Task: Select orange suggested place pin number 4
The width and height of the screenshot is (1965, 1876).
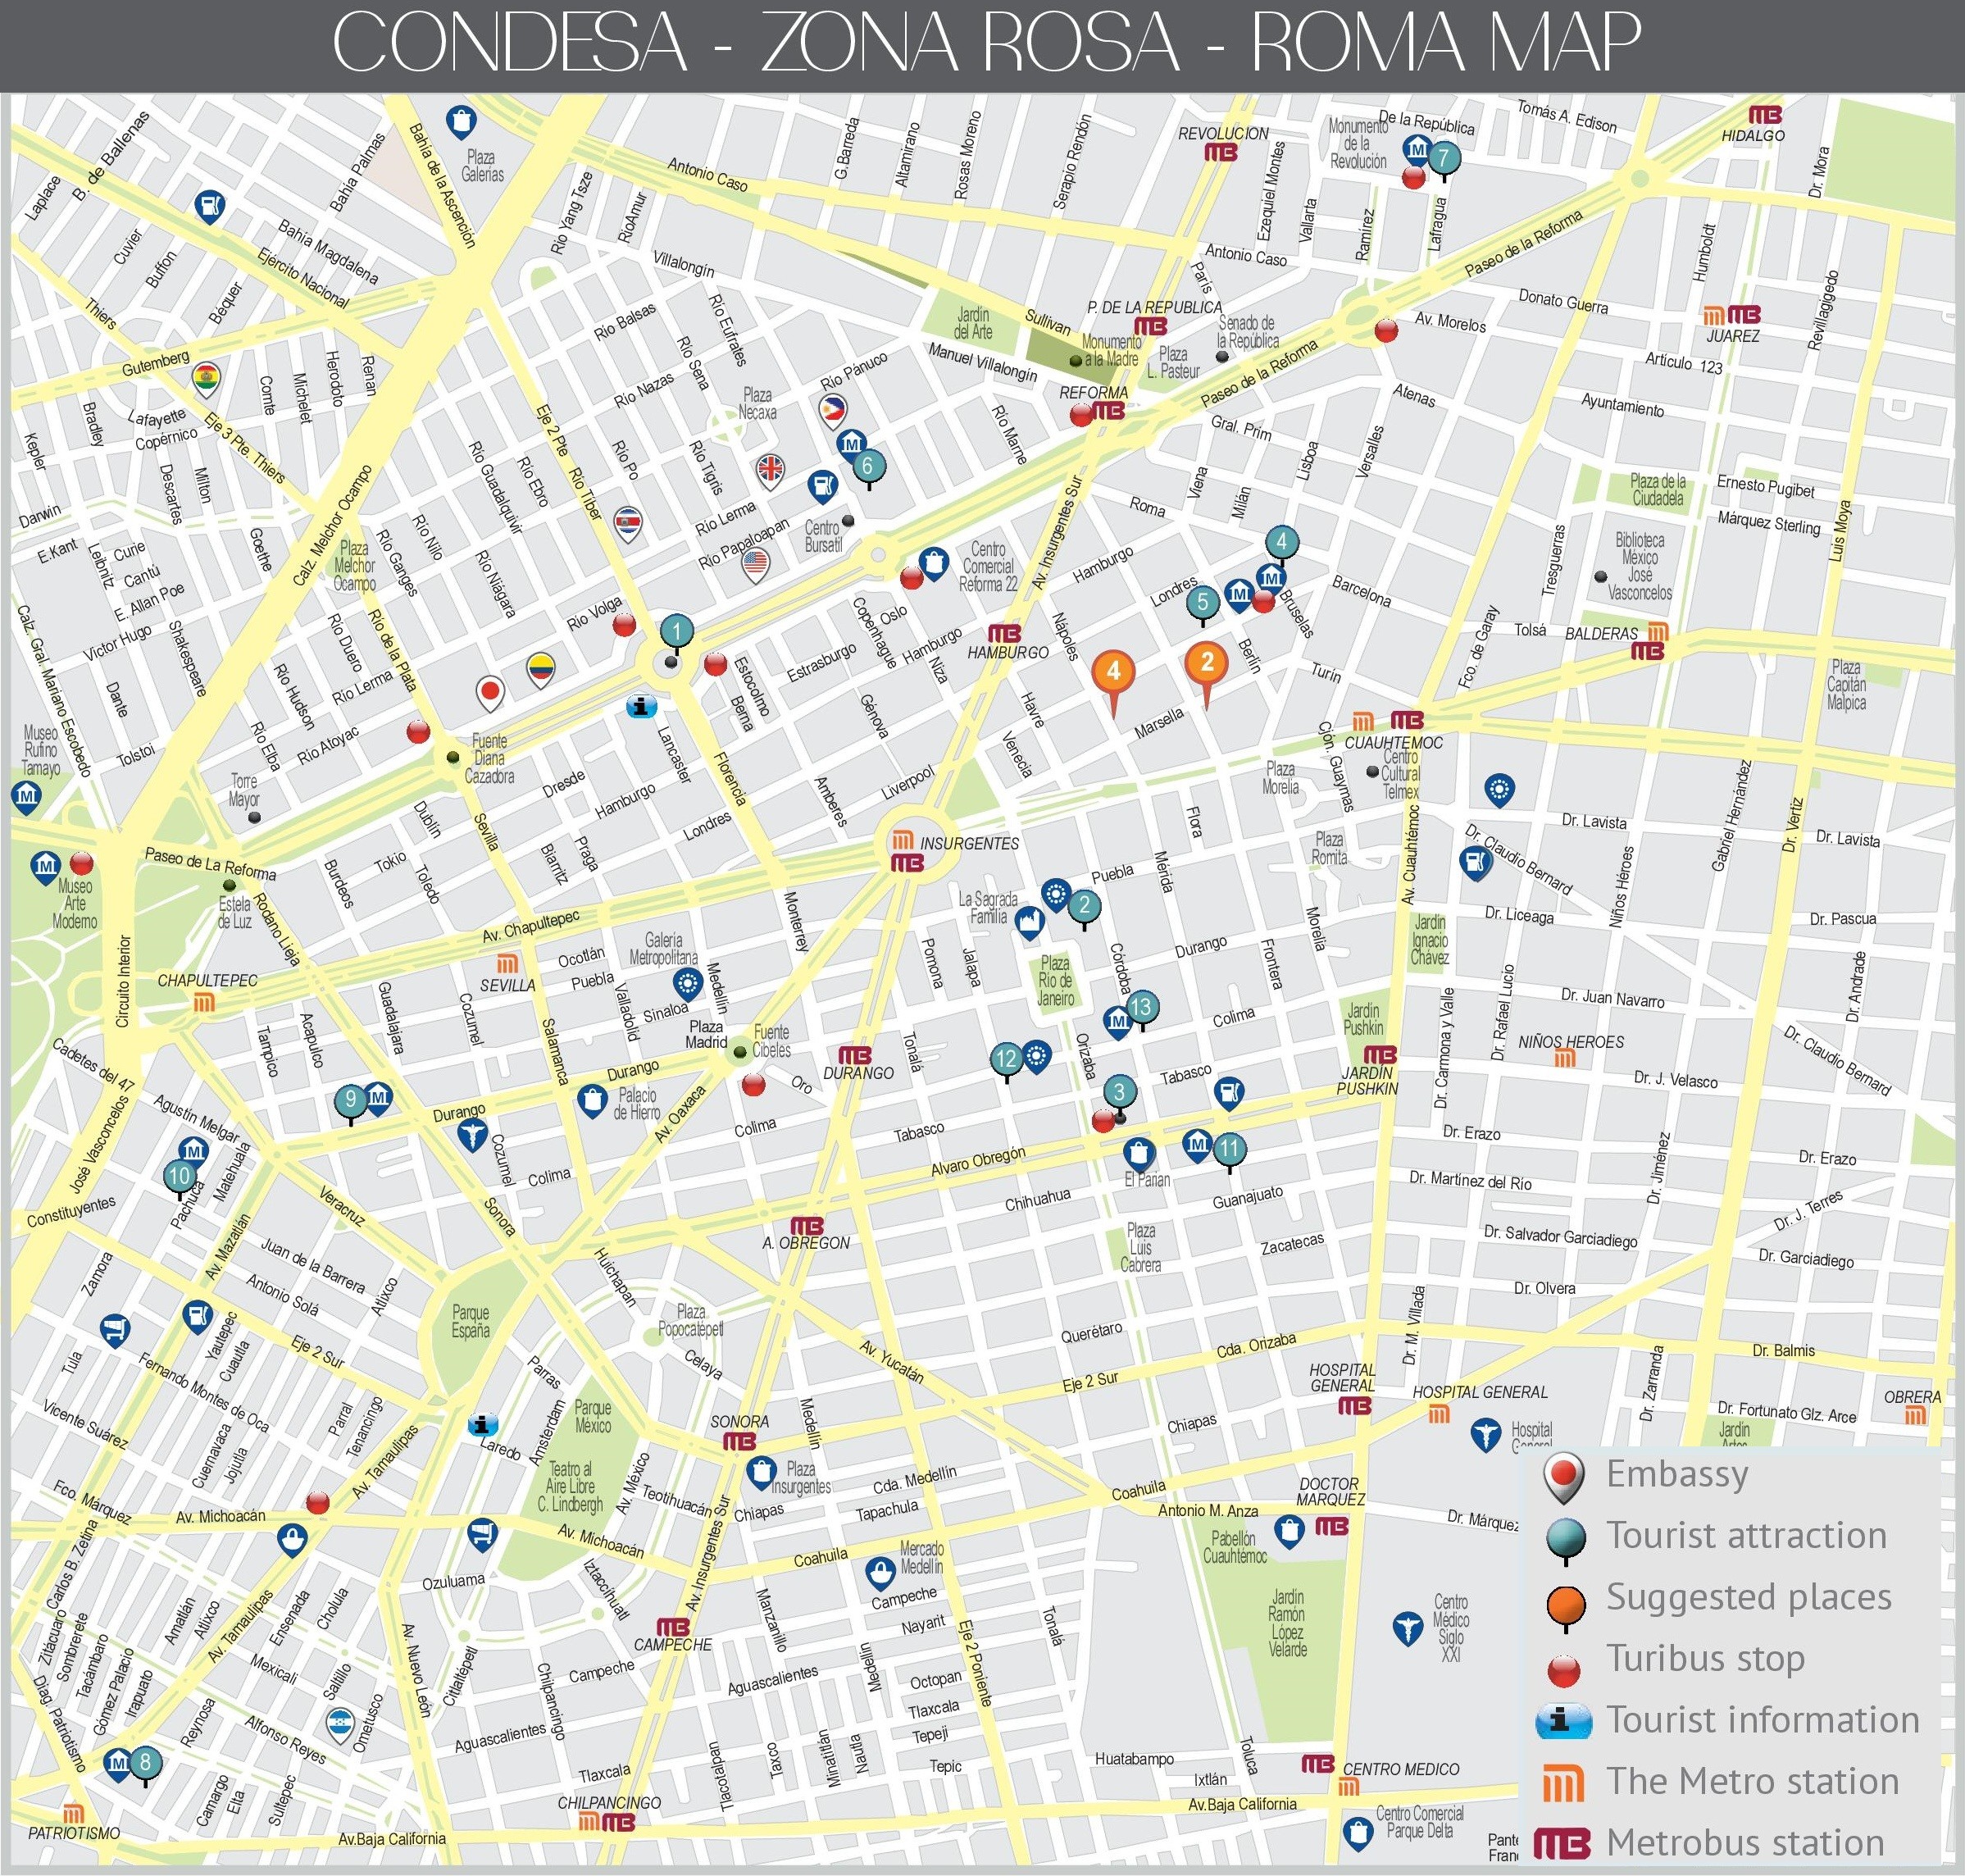Action: pos(1113,672)
